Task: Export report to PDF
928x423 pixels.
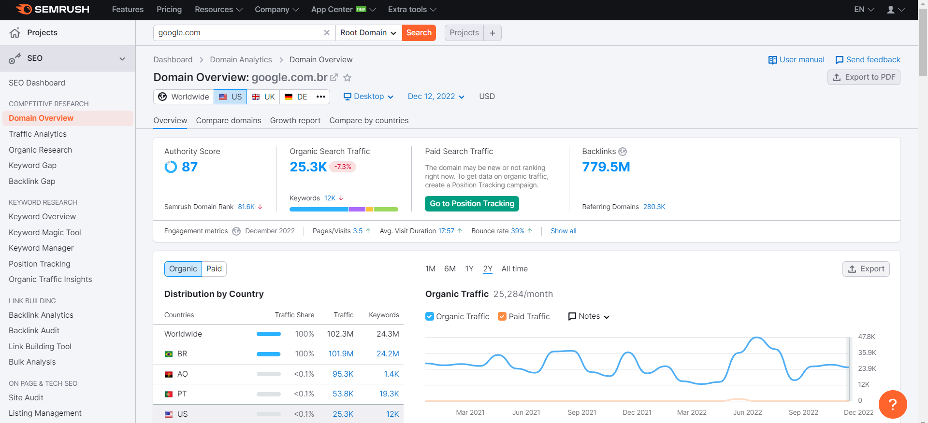Action: pyautogui.click(x=864, y=77)
